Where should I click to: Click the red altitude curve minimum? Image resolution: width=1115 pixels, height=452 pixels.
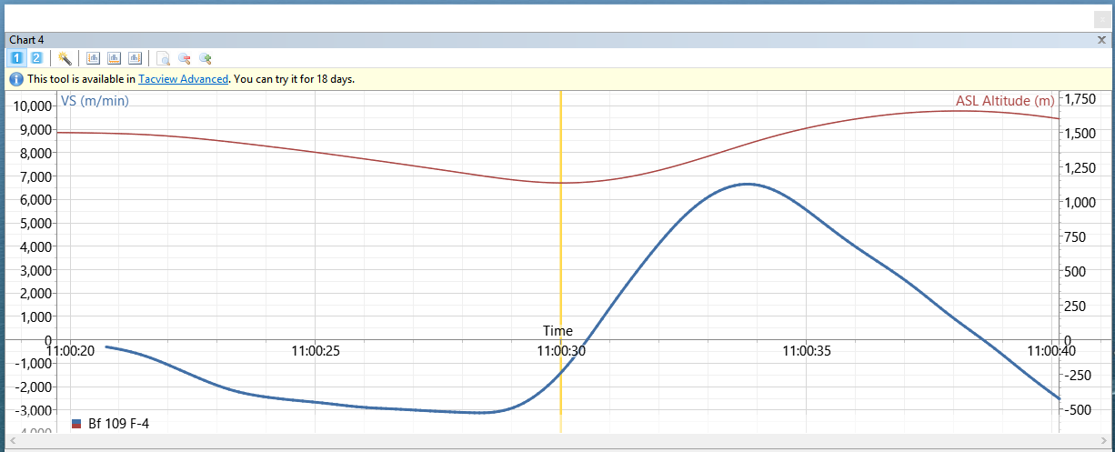(x=561, y=183)
